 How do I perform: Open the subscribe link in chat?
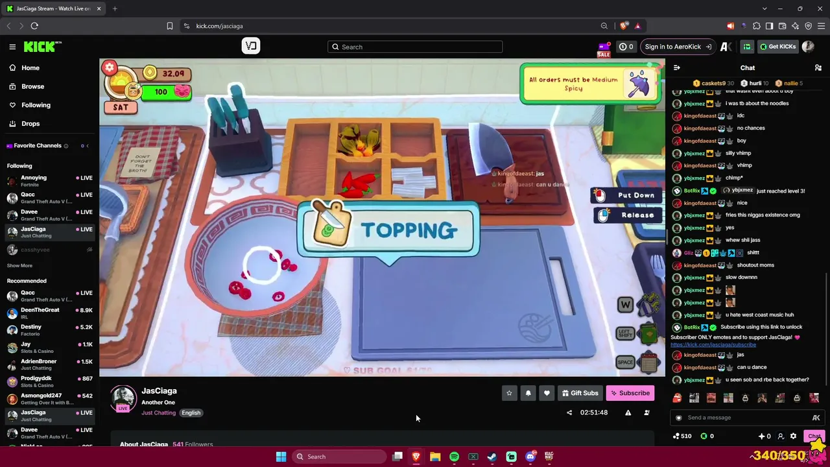pos(713,344)
